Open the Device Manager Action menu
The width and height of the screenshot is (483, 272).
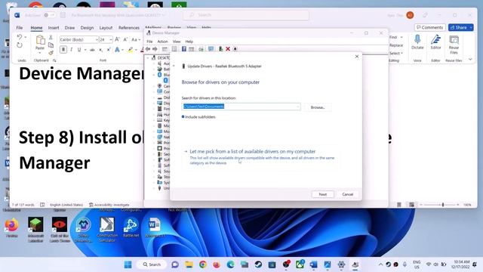(163, 42)
